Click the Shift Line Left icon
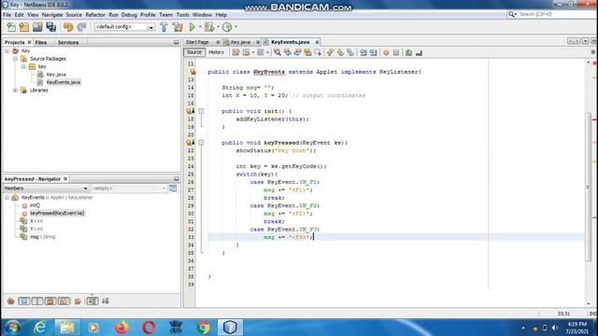This screenshot has height=336, width=598. [x=363, y=52]
